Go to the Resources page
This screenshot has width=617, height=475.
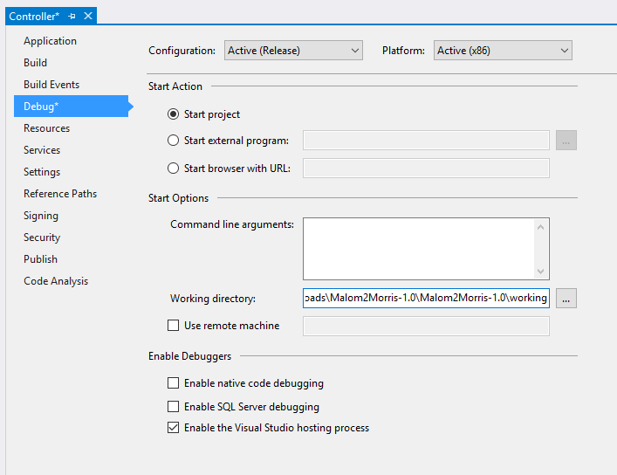(46, 128)
